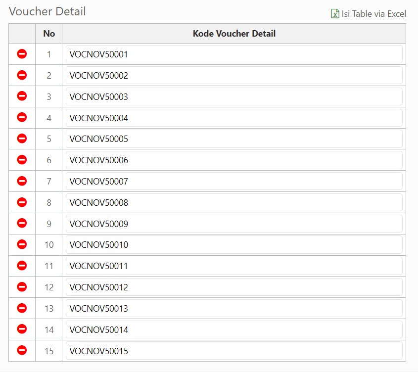Image resolution: width=418 pixels, height=372 pixels.
Task: Open Isi Table via Excel link
Action: [x=369, y=13]
